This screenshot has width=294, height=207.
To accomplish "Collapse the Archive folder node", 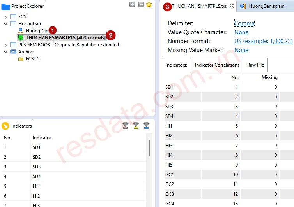I will 6,52.
